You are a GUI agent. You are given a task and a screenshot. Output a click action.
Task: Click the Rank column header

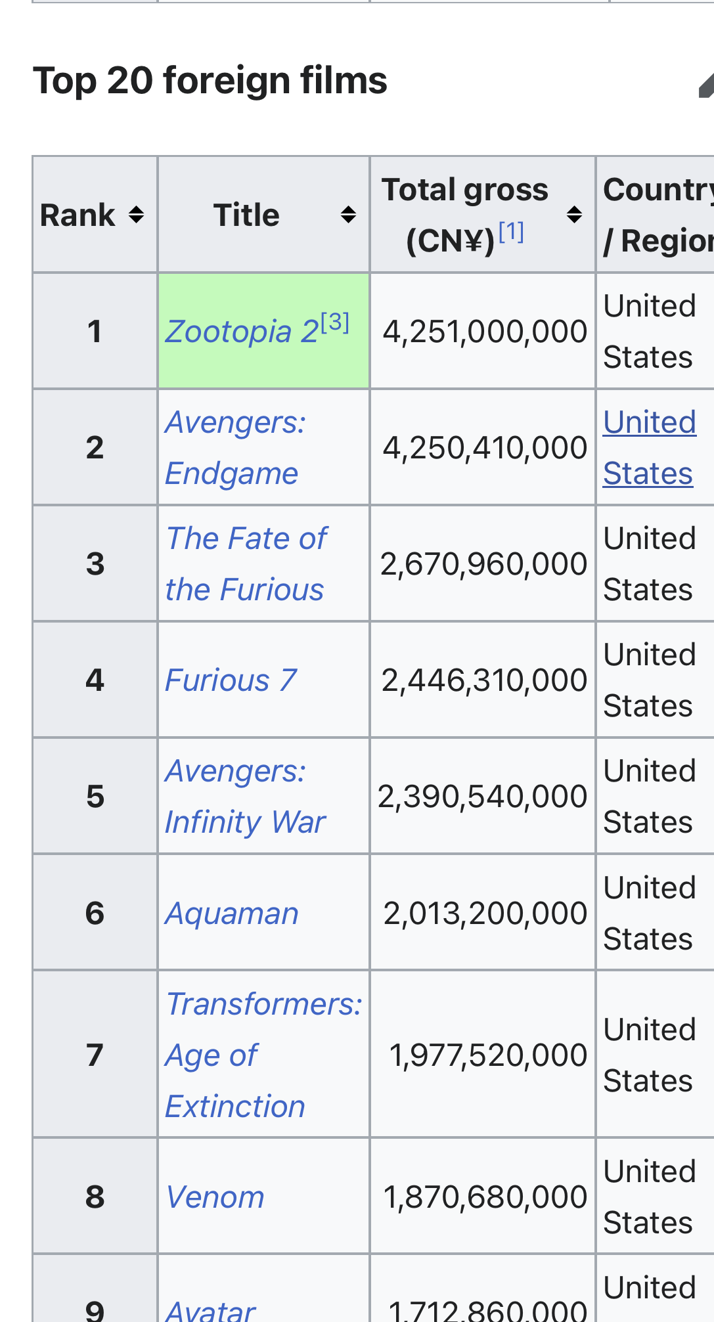point(78,215)
